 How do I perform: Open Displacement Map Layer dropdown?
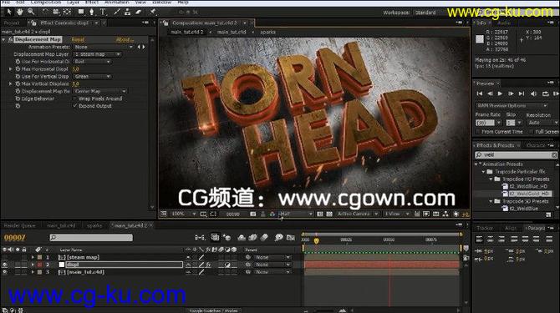(98, 54)
